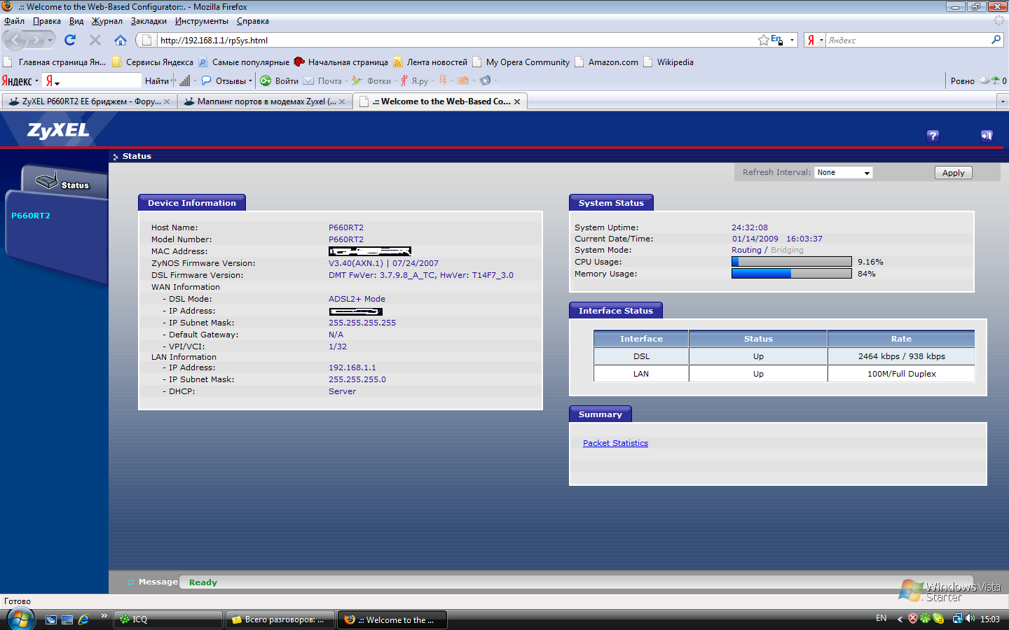This screenshot has height=630, width=1009.
Task: Open the Вид menu
Action: (76, 21)
